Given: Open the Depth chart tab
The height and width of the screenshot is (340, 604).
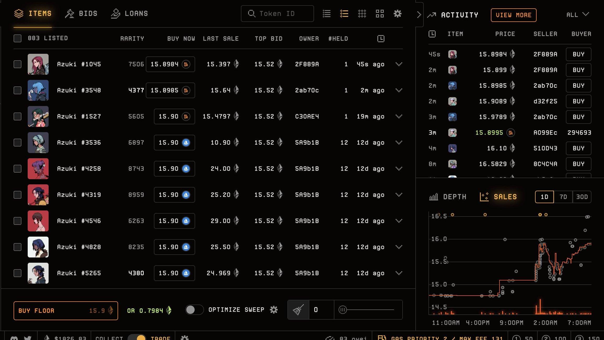Looking at the screenshot, I should tap(448, 197).
